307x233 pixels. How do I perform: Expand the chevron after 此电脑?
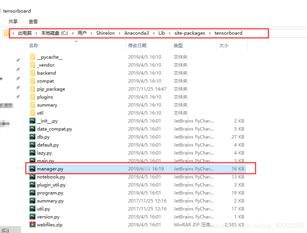point(36,33)
